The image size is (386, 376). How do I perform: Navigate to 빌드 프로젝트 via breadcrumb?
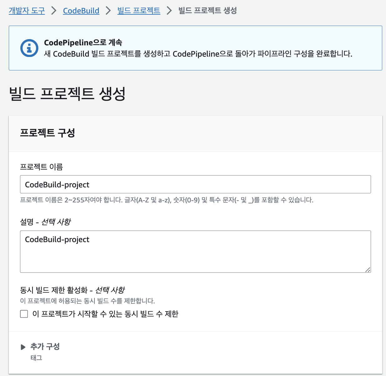tap(139, 10)
